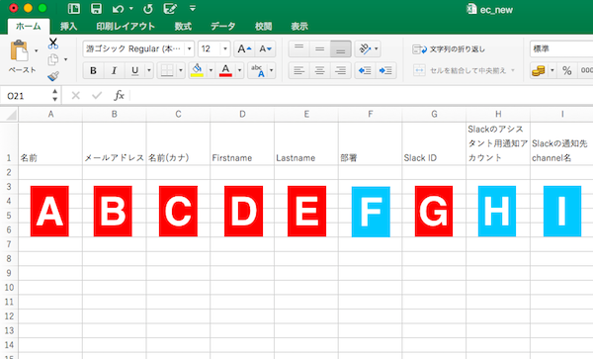Screen dimensions: 593x359
Task: Apply the yellow fill color swatch
Action: (x=197, y=70)
